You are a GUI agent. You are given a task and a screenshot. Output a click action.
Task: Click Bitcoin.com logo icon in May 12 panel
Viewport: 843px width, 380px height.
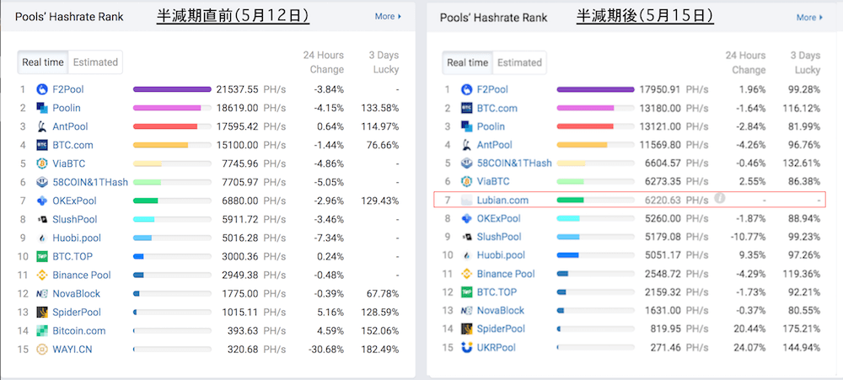(x=42, y=330)
